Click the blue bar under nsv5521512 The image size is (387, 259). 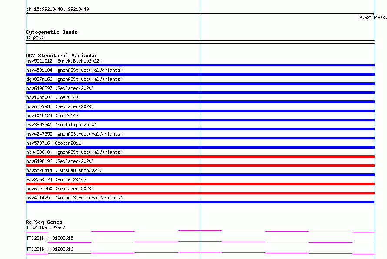tap(200, 65)
